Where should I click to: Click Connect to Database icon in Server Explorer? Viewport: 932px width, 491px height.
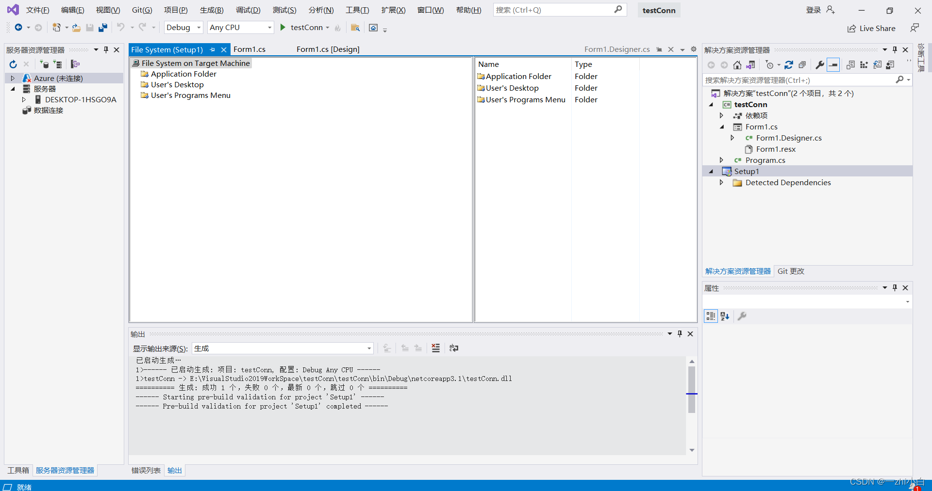(x=44, y=64)
